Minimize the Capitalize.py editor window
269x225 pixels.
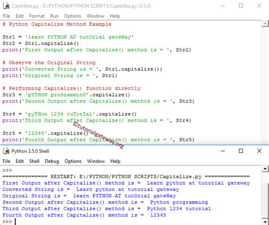[223, 6]
